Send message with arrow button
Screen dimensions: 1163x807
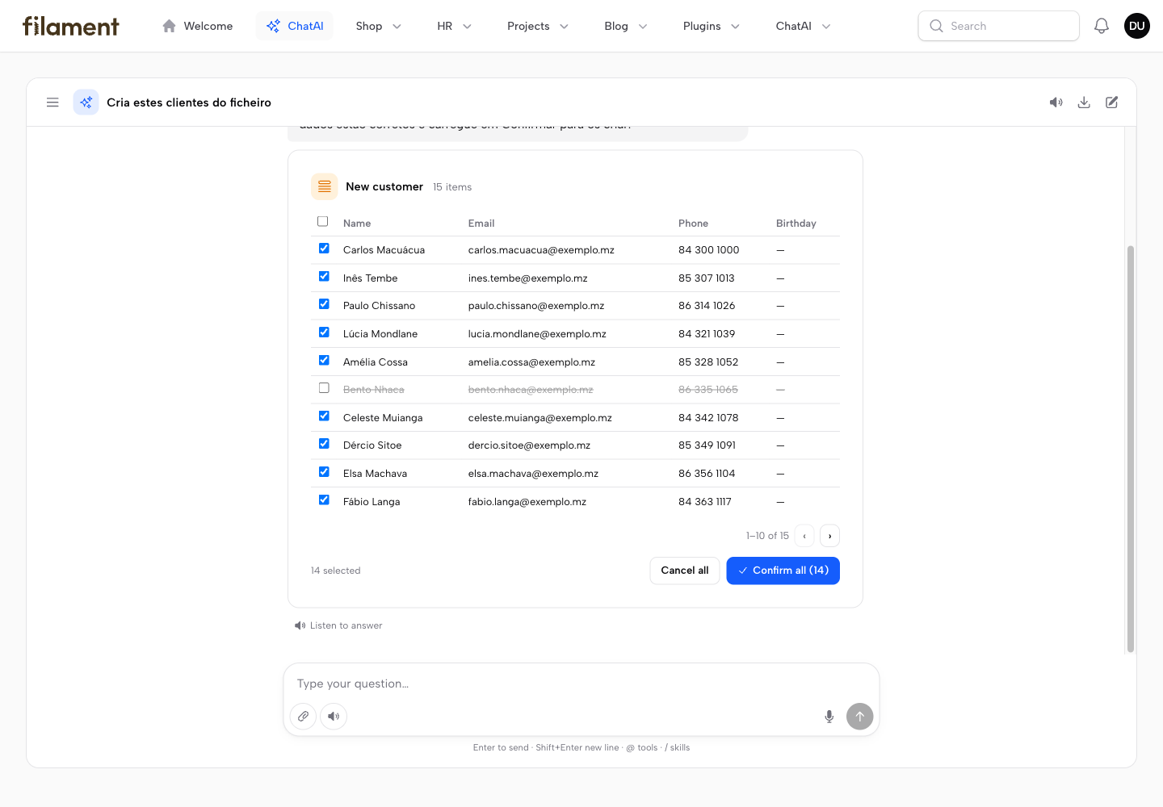point(860,716)
